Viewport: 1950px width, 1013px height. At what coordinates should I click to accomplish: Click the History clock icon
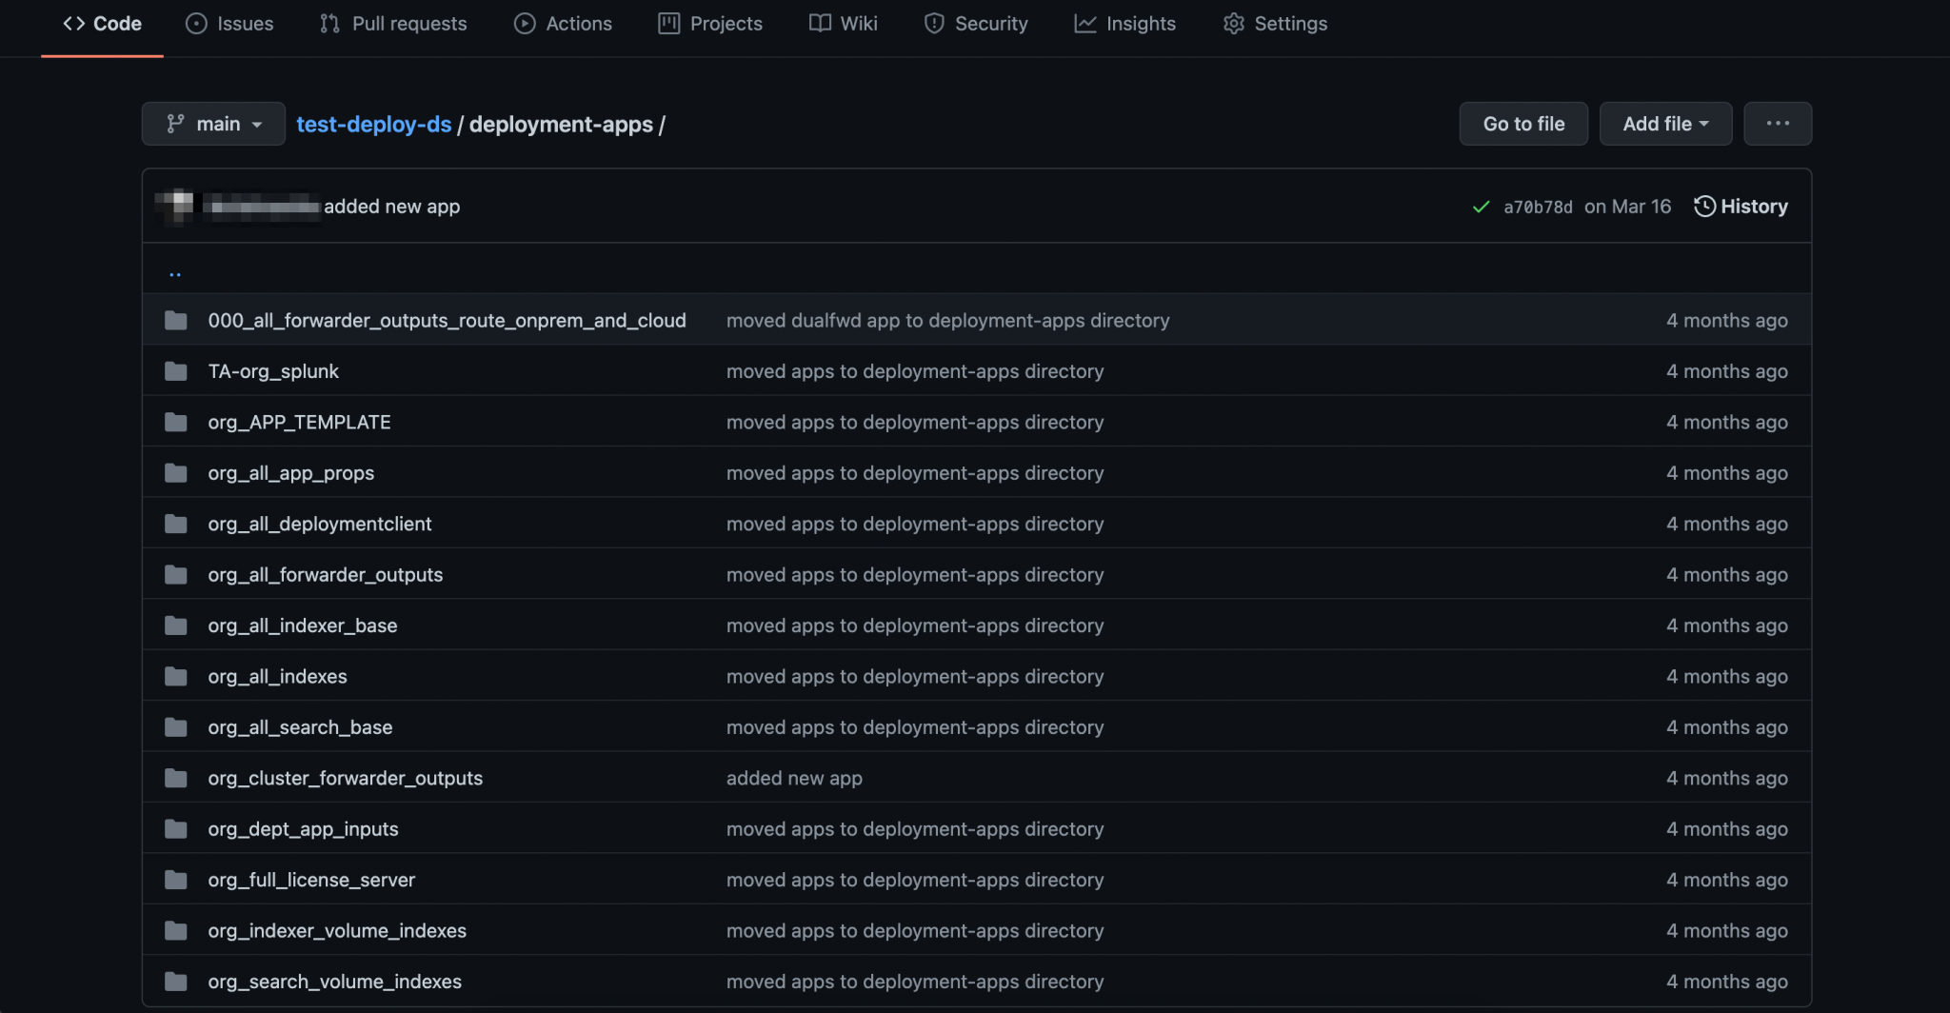(1704, 206)
